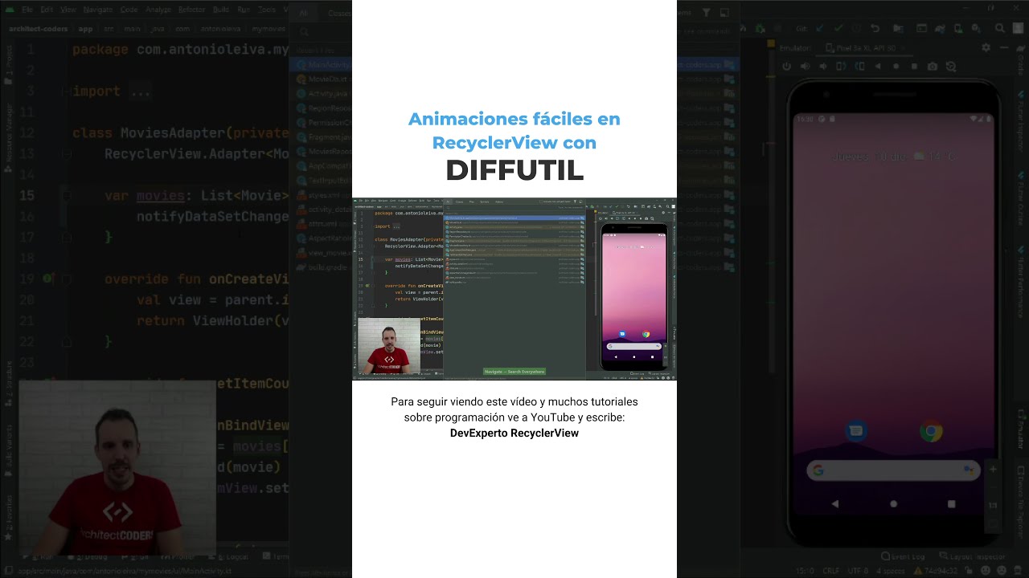Select MovieDb.kt in search results
The image size is (1029, 578).
click(322, 79)
